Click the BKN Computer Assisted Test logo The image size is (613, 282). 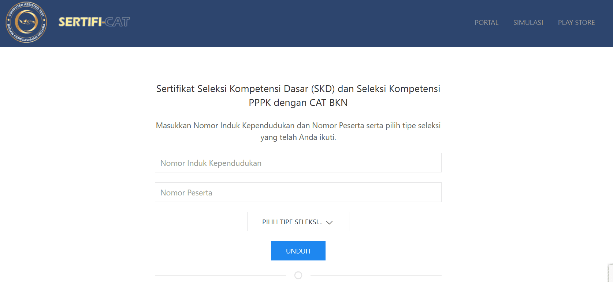[x=26, y=22]
